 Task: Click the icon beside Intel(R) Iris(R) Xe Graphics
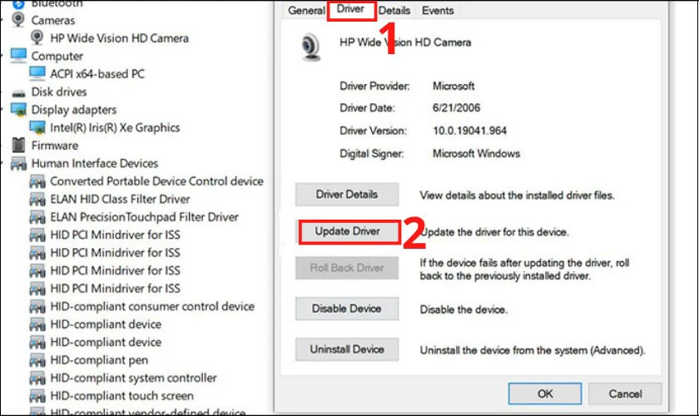37,127
